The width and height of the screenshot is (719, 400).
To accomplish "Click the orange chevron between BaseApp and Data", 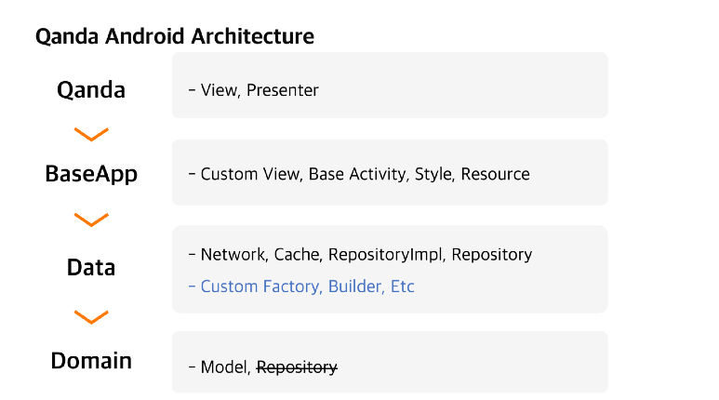I will (91, 220).
